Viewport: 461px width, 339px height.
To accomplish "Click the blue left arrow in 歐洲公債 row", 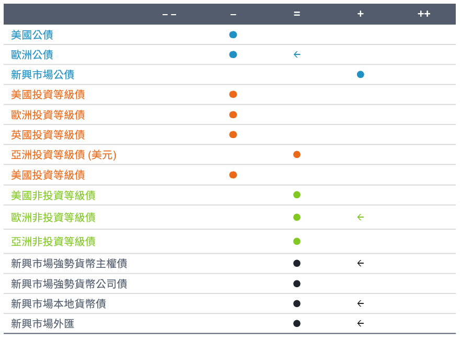I will 297,54.
